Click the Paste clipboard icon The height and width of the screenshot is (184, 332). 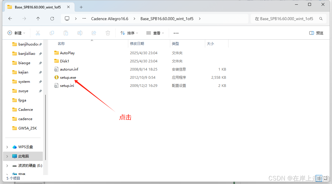tap(66, 33)
